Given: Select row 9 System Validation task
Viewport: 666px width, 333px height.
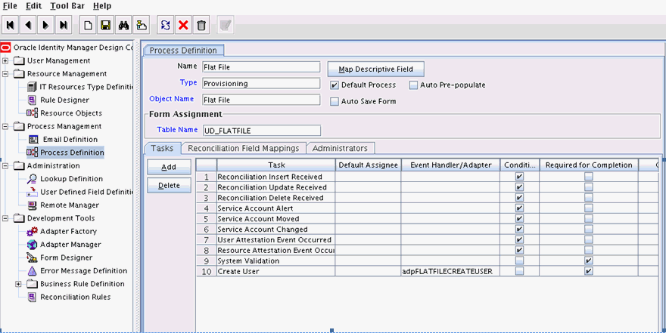Looking at the screenshot, I should [275, 261].
